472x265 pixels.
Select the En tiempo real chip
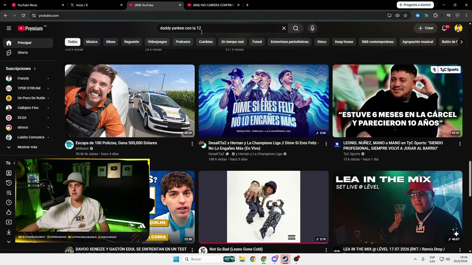pos(233,42)
